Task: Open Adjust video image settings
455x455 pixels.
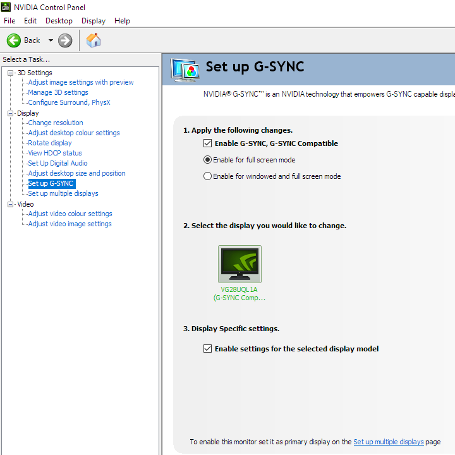Action: pyautogui.click(x=70, y=224)
